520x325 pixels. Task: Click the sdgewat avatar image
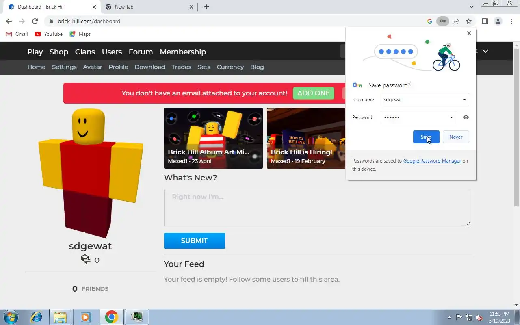click(x=90, y=173)
